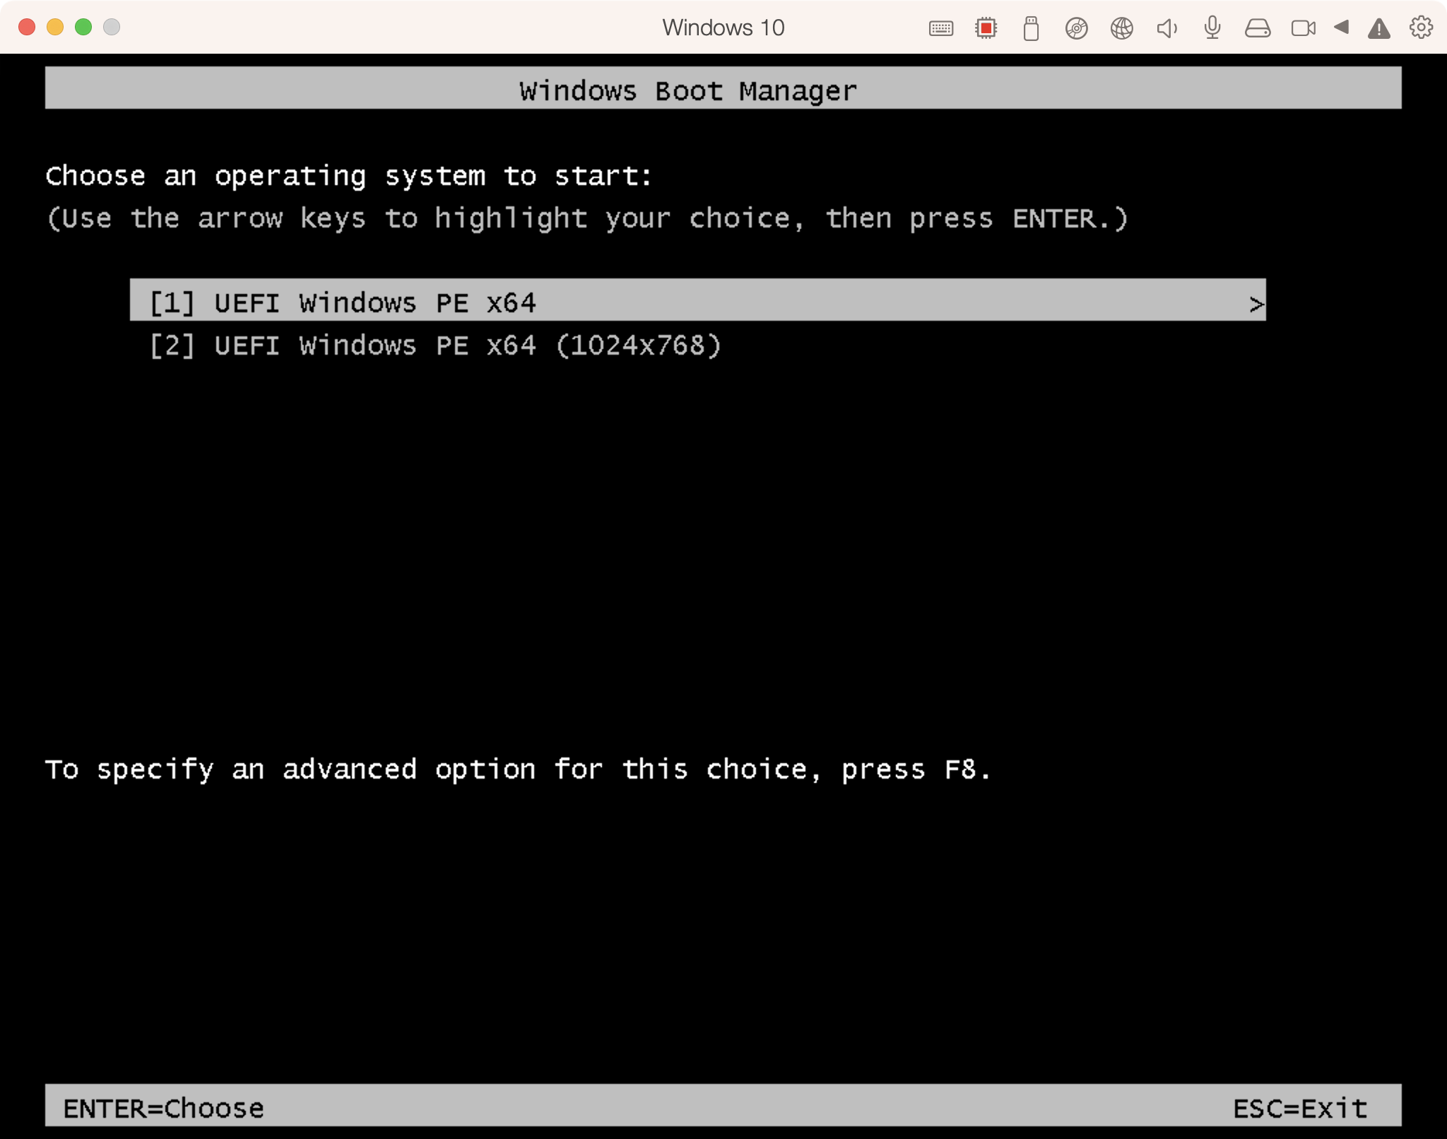
Task: Click the sound speaker icon
Action: (x=1167, y=28)
